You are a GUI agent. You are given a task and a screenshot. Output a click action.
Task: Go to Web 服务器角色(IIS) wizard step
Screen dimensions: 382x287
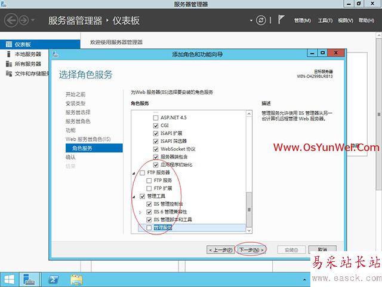click(x=88, y=139)
